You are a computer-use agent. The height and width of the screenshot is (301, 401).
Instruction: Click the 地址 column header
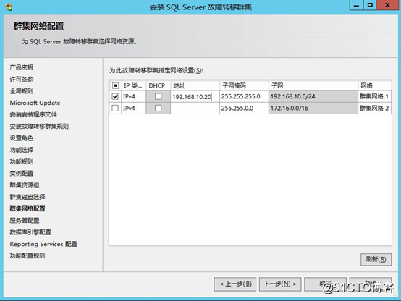coord(195,85)
